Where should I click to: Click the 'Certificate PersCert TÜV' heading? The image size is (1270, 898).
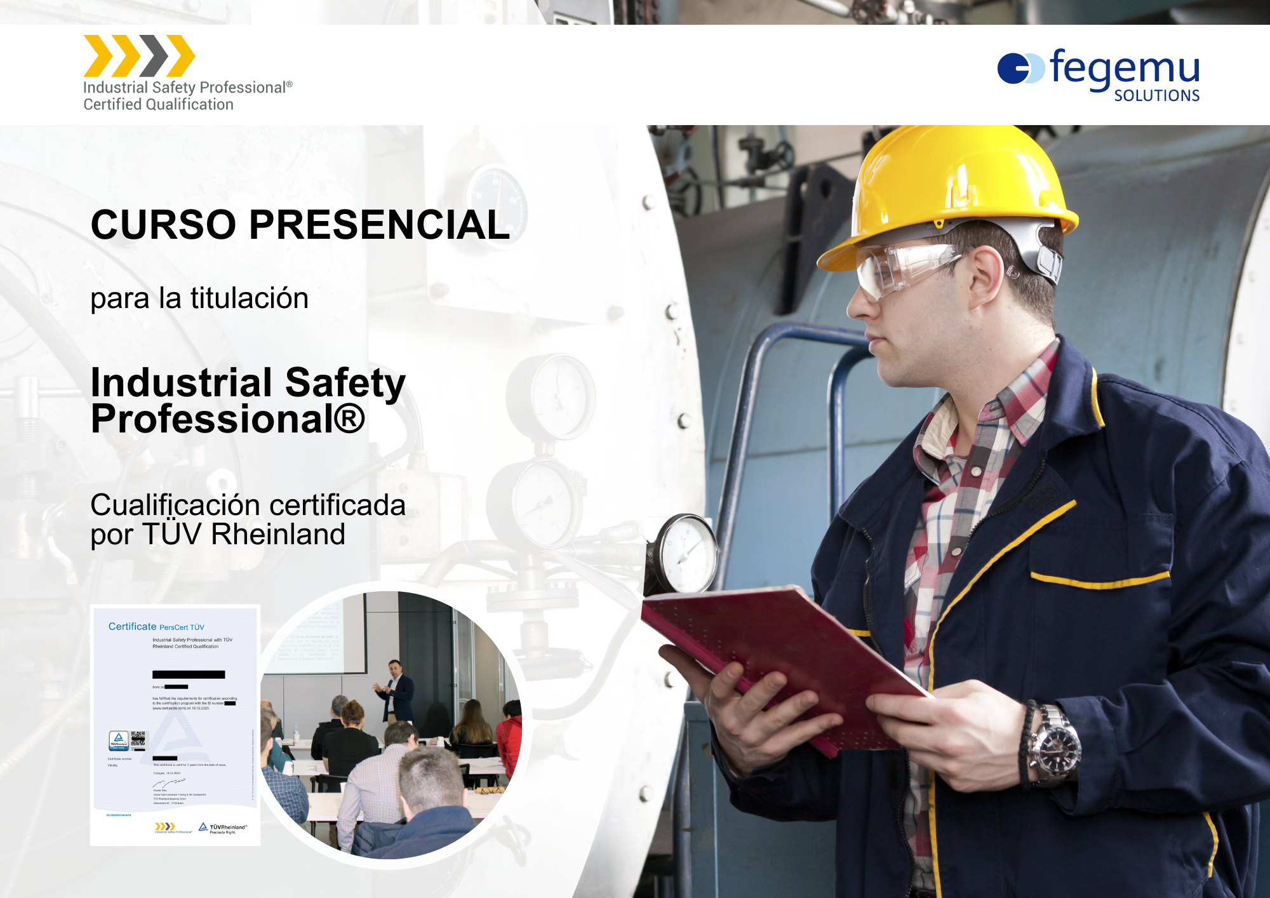[156, 627]
